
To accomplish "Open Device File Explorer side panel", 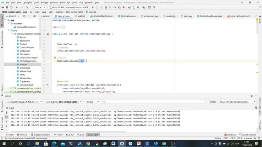I will pos(260,107).
